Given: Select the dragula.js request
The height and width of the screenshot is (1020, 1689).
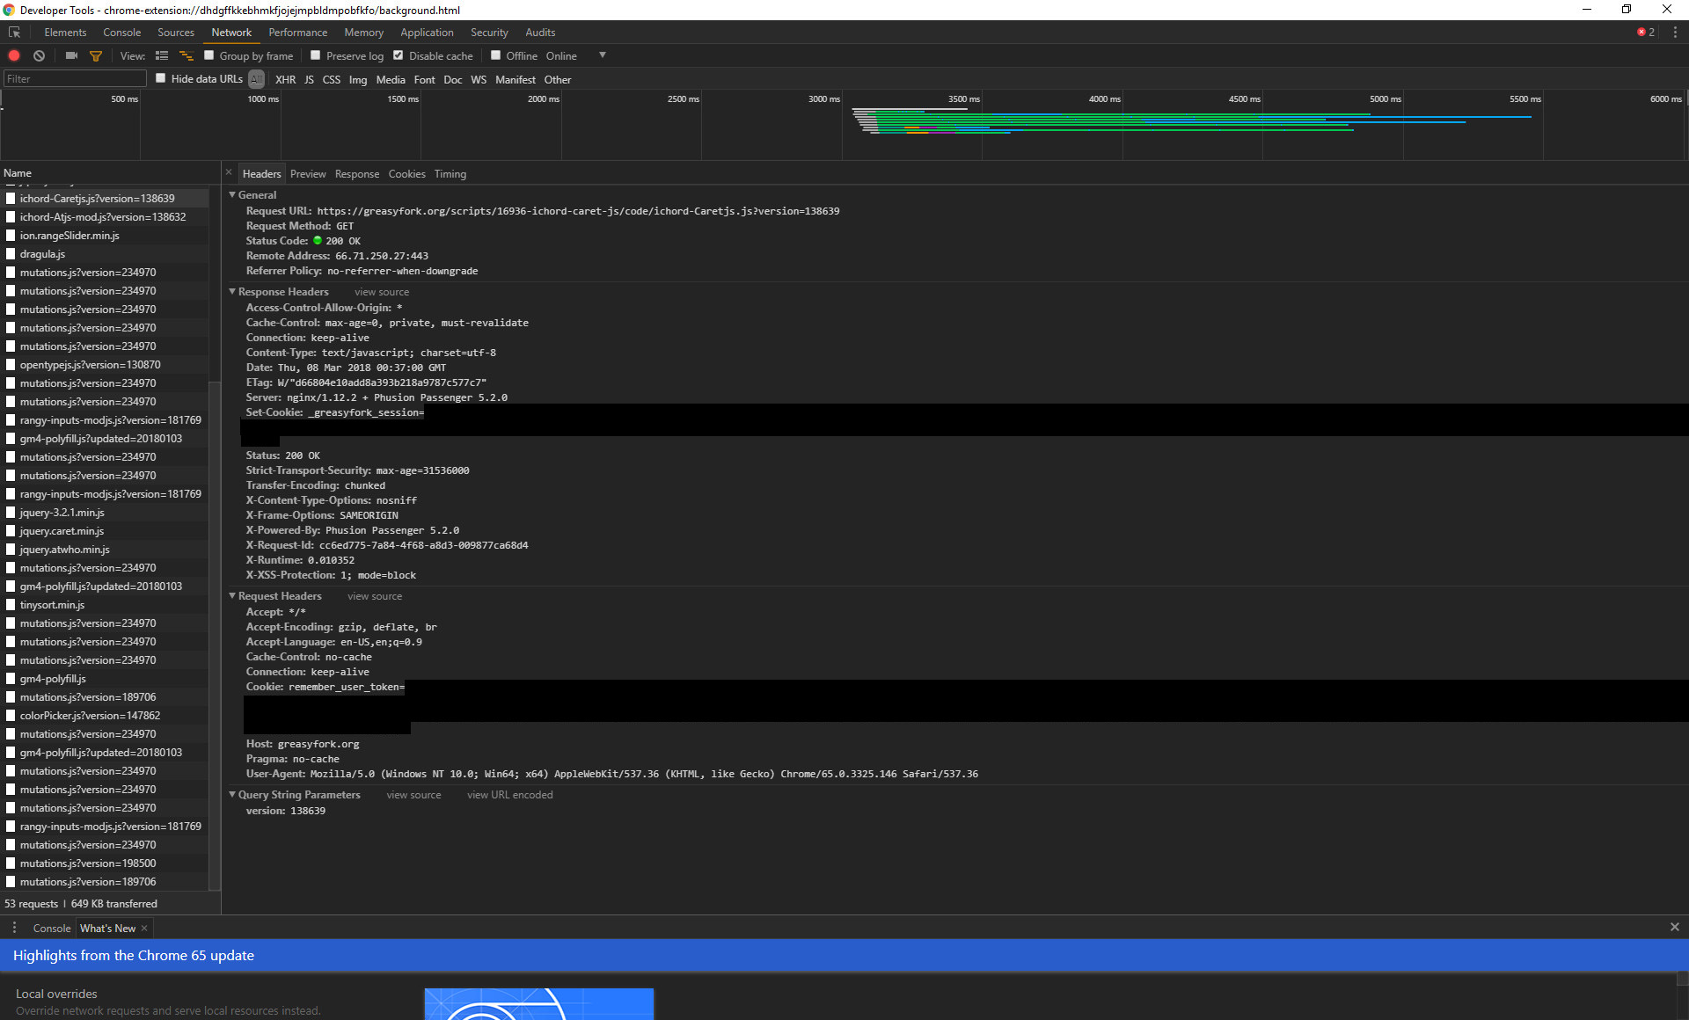Looking at the screenshot, I should pos(42,253).
